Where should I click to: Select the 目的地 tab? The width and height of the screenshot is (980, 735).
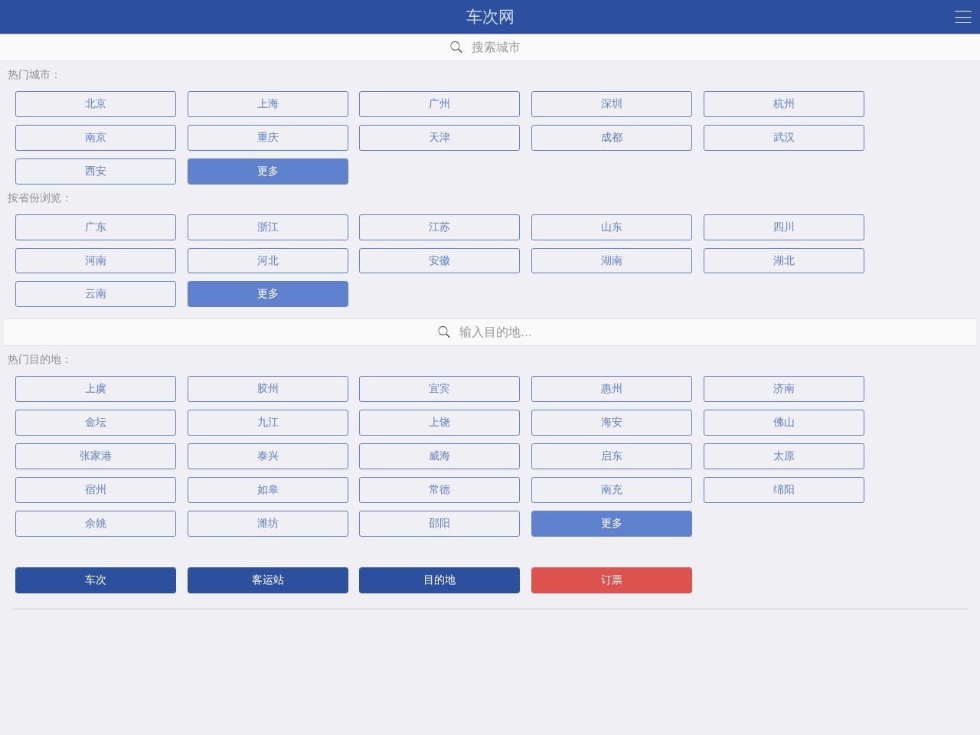point(439,580)
